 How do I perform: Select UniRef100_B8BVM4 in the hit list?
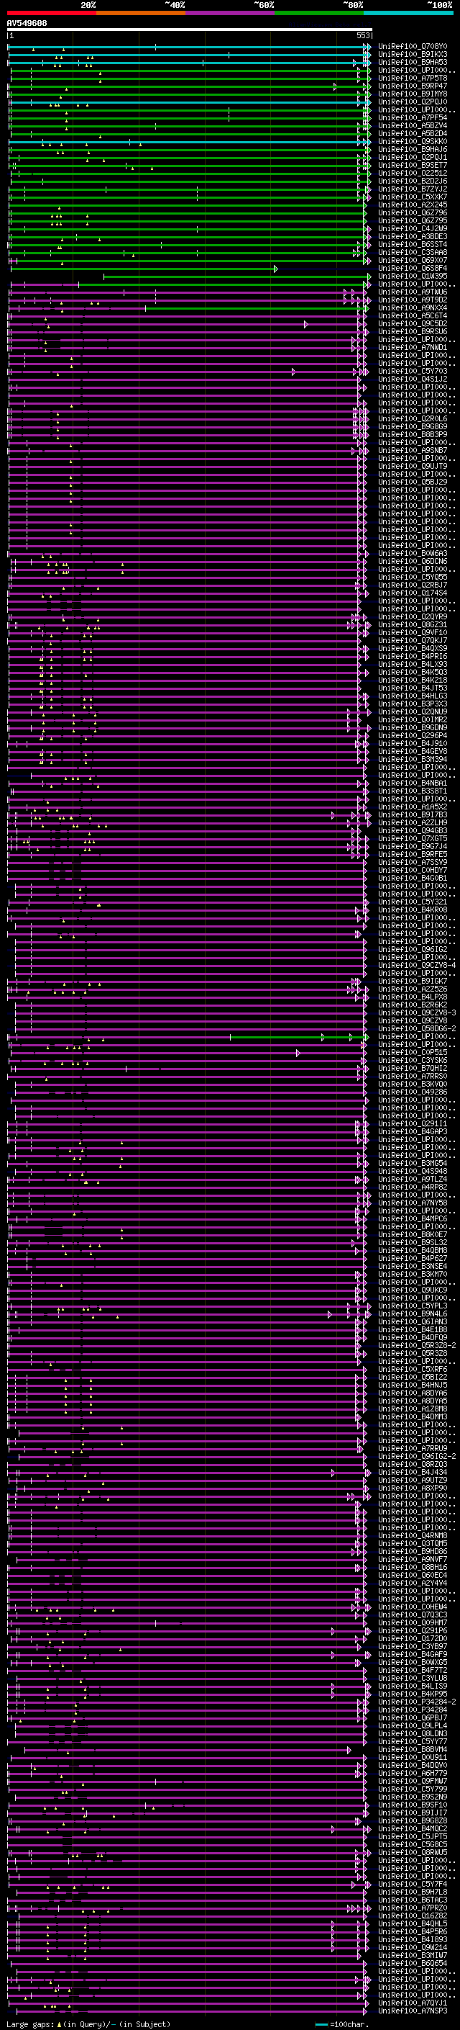(x=413, y=1748)
